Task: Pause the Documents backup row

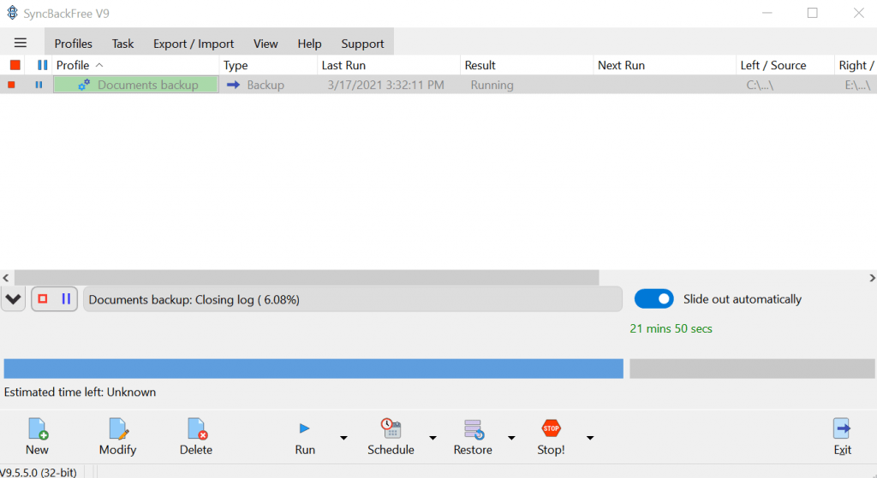Action: coord(39,85)
